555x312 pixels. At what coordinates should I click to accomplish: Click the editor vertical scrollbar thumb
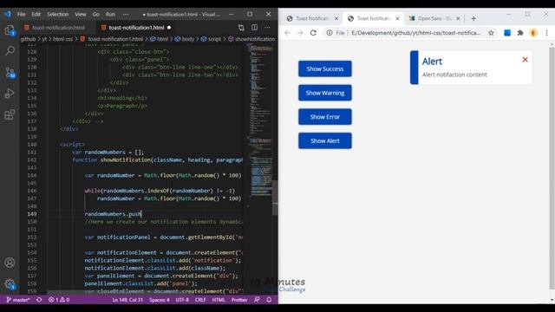275,198
